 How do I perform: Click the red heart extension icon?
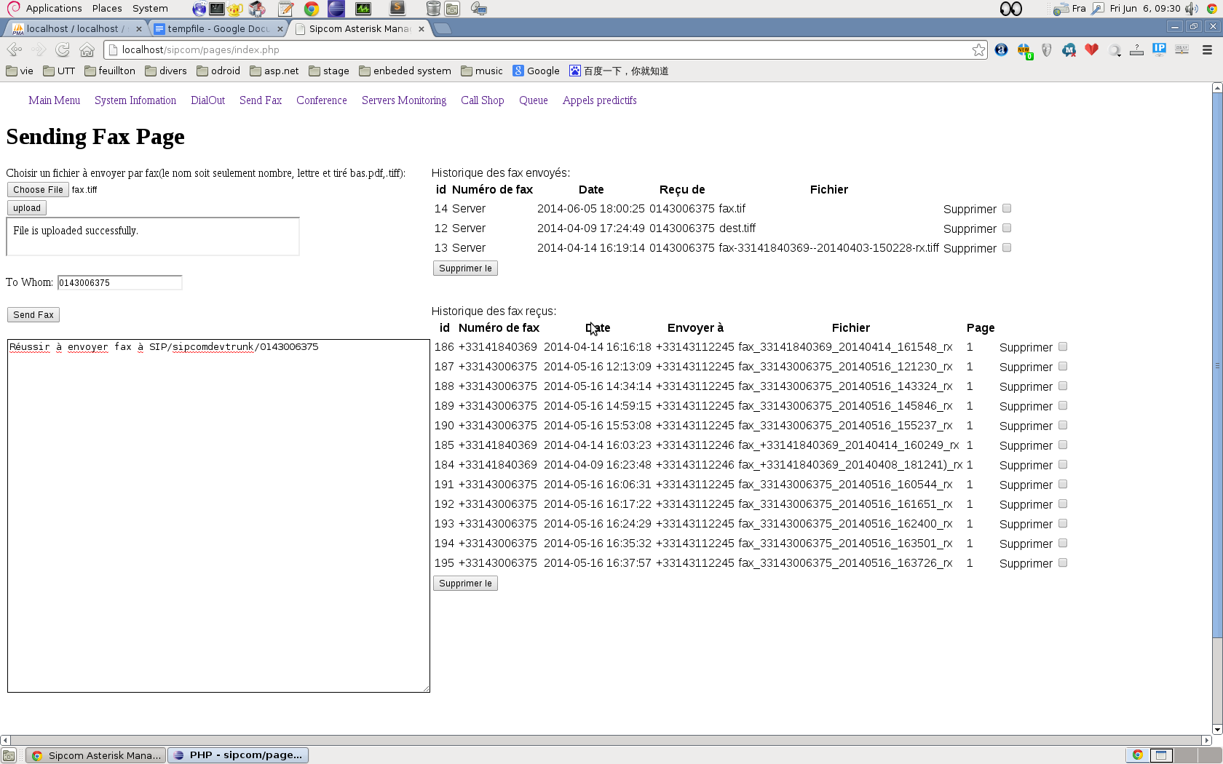click(1091, 49)
